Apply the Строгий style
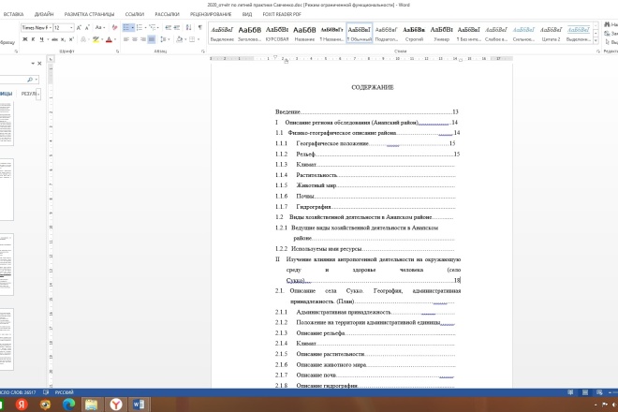 click(414, 34)
